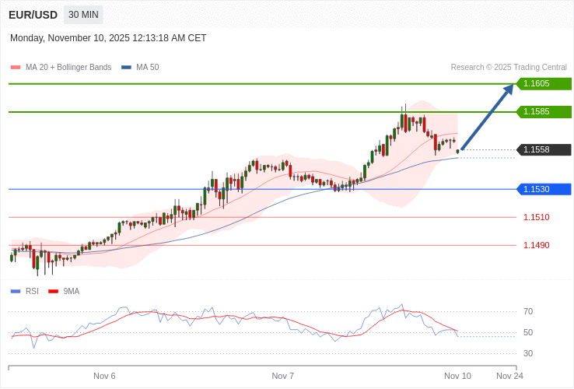This screenshot has height=389, width=574.
Task: Click the red 1.1490 support label
Action: (536, 245)
